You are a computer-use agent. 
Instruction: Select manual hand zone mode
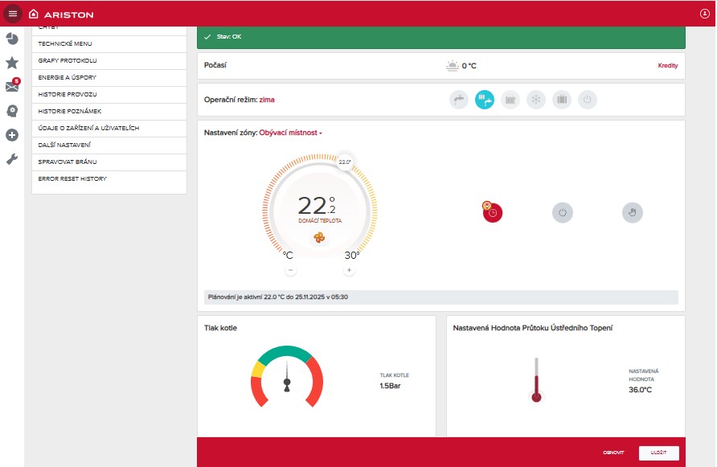pos(633,213)
